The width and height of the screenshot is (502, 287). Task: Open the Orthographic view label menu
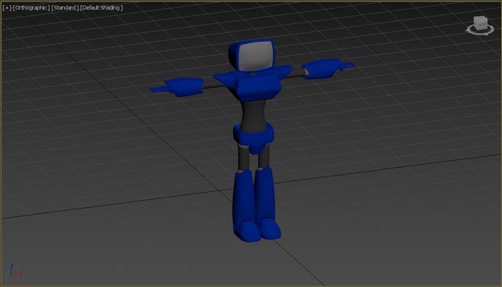tap(31, 8)
